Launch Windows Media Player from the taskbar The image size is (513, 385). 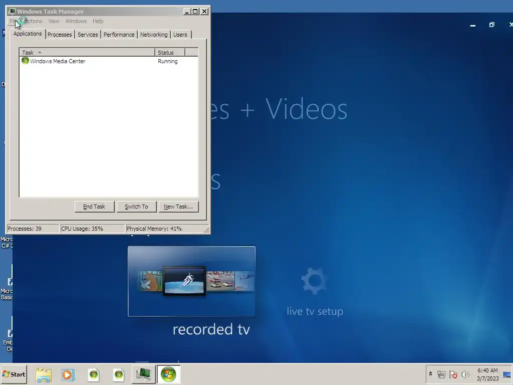tap(68, 374)
